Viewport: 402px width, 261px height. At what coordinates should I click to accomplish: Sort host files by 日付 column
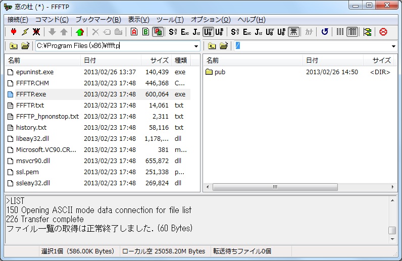[x=333, y=61]
